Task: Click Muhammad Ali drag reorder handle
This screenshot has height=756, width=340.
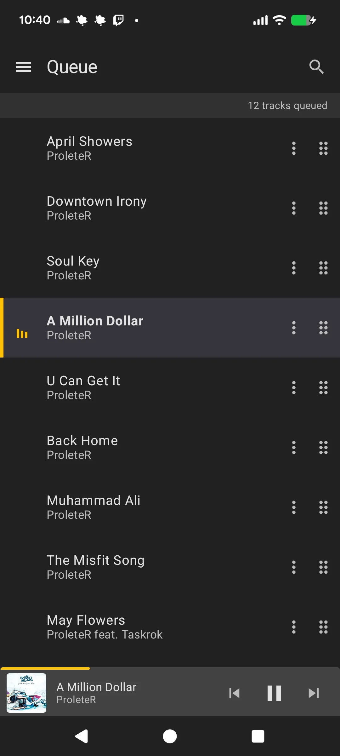Action: tap(323, 507)
